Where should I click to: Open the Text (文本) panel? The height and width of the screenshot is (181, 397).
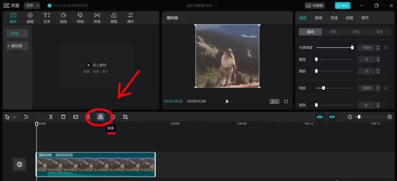(47, 18)
